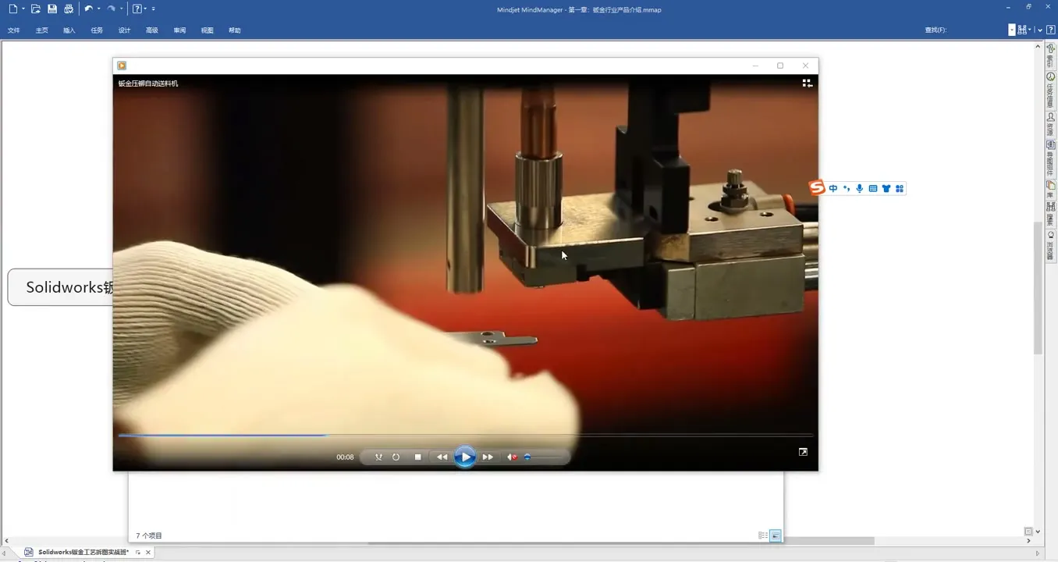Open the New document dropdown arrow
Screen dimensions: 1058x562
pos(23,9)
